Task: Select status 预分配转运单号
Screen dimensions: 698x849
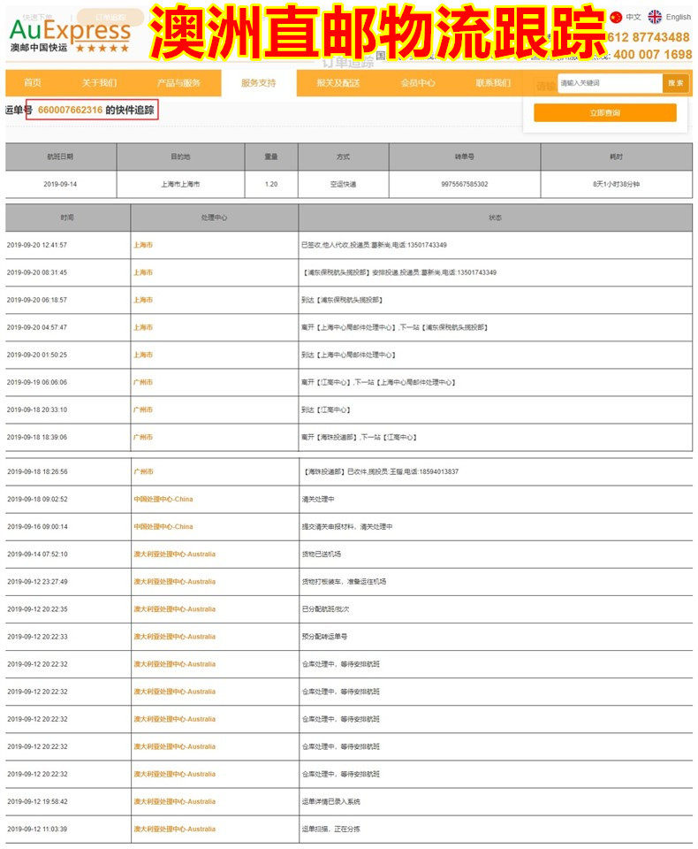Action: tap(324, 637)
